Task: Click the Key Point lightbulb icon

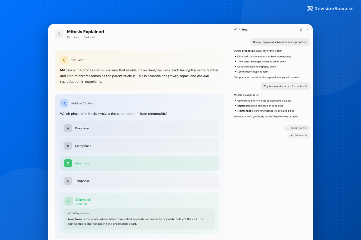Action: pyautogui.click(x=64, y=60)
